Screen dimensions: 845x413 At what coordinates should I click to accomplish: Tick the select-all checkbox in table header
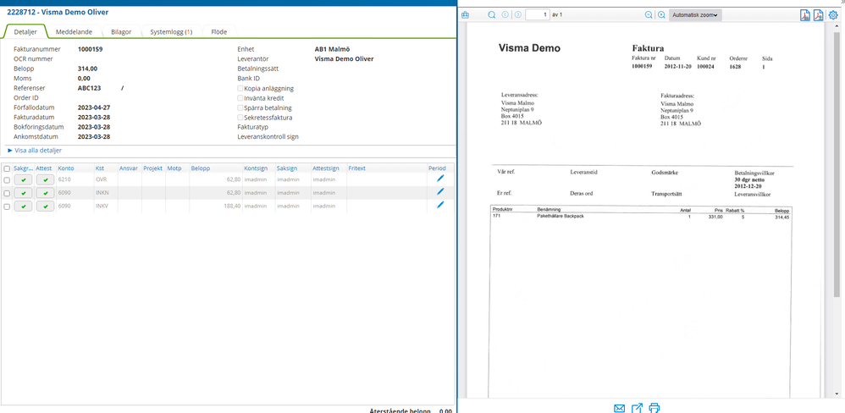7,168
